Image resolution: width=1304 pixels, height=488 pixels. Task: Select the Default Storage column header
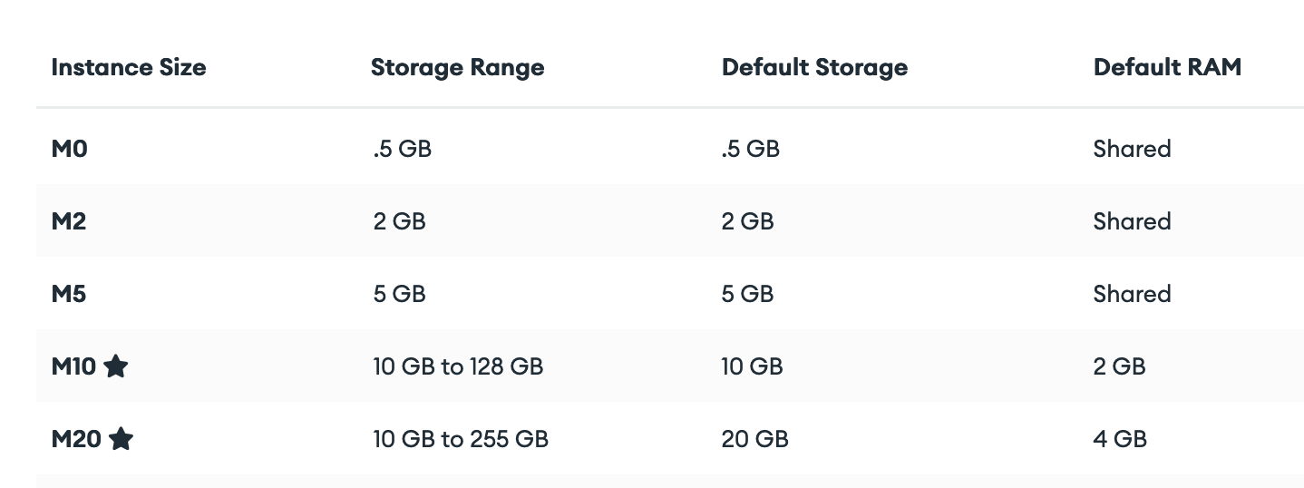(814, 67)
